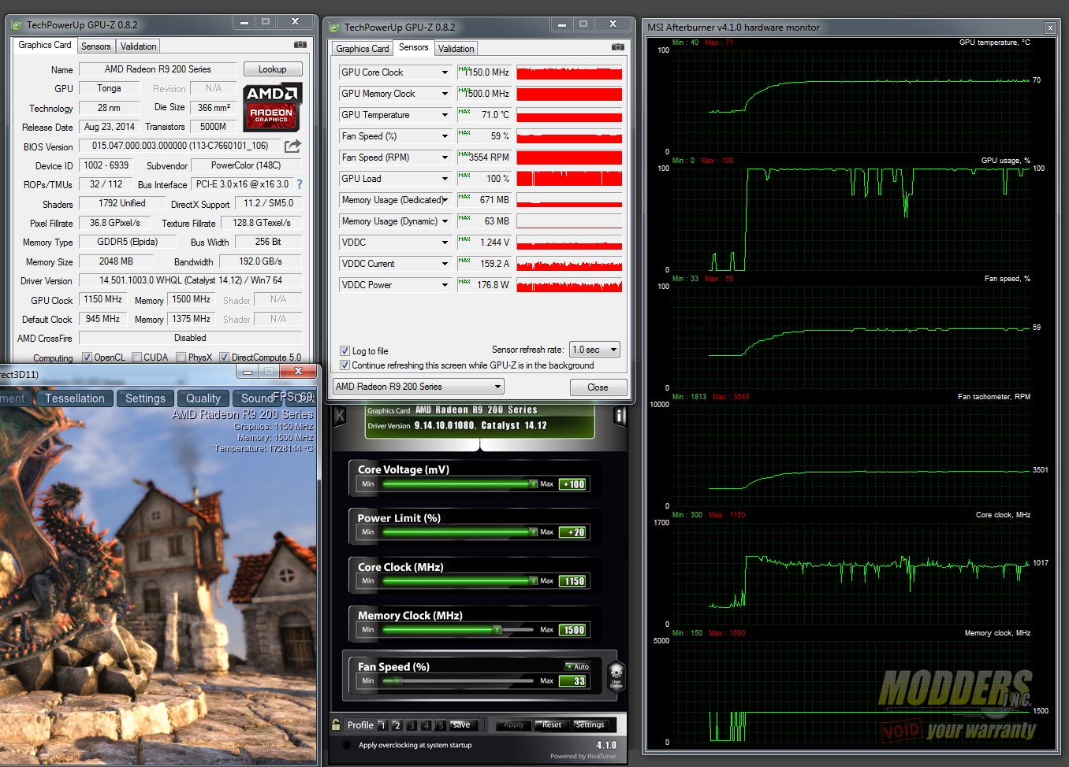The height and width of the screenshot is (767, 1069).
Task: Toggle the Auto fan speed button
Action: tap(578, 666)
